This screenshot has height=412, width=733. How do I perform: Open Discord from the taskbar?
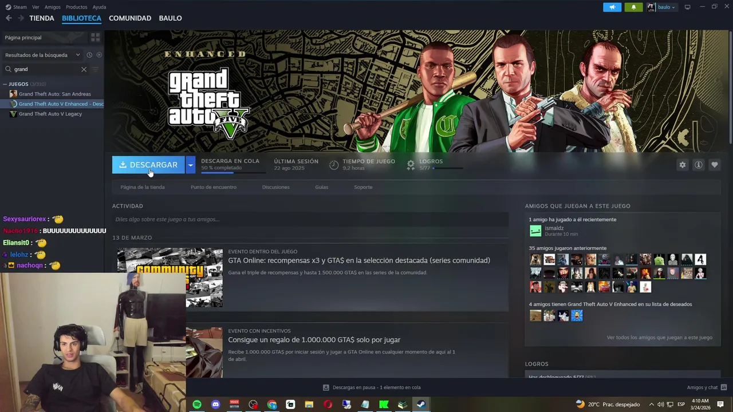click(x=216, y=405)
